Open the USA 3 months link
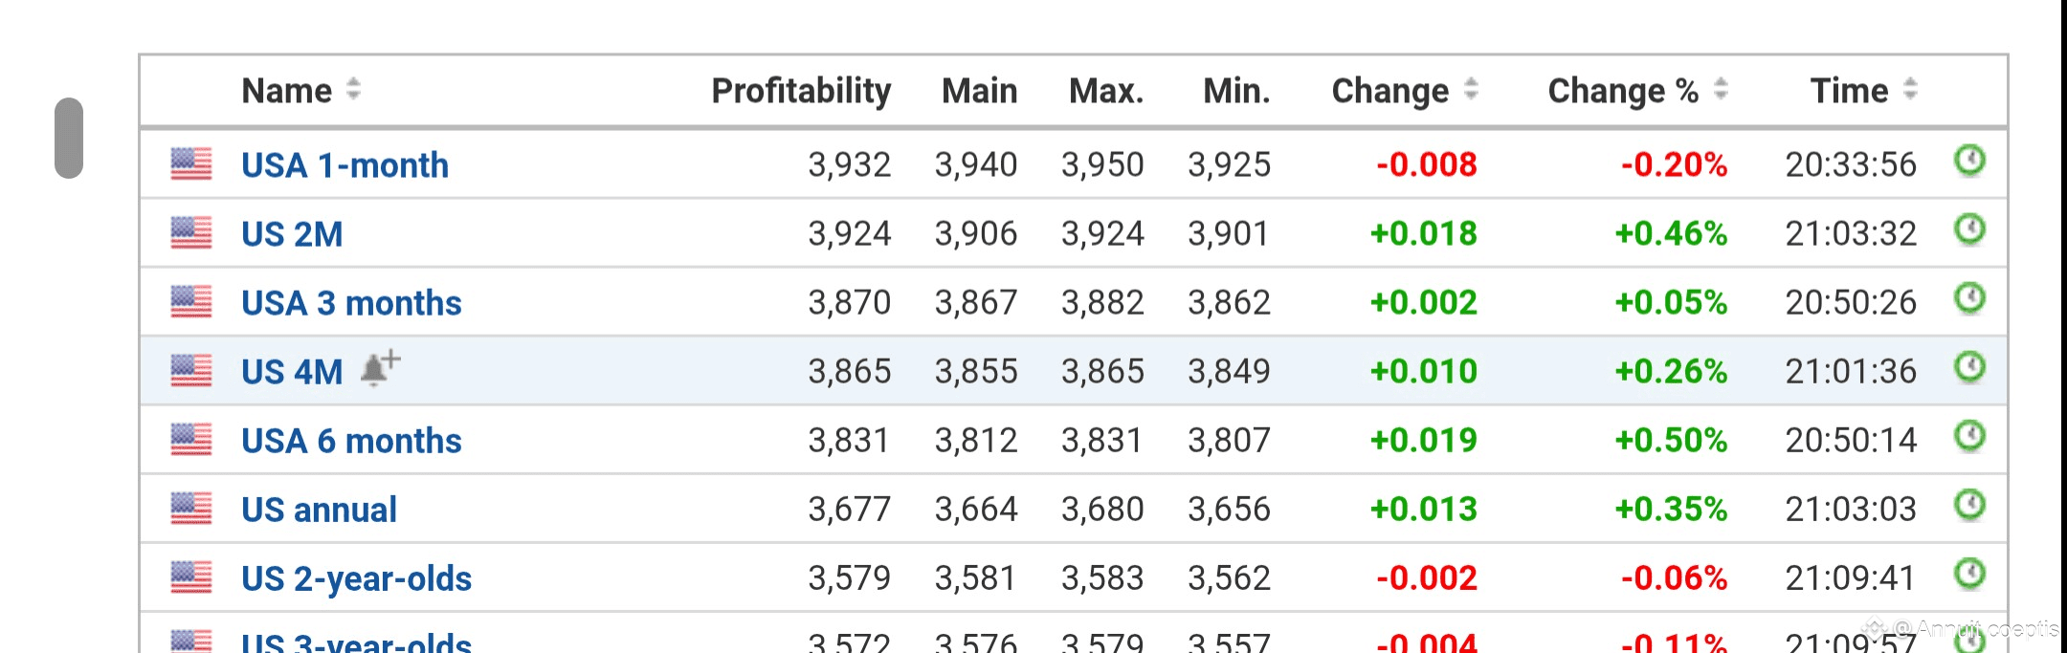 [351, 303]
